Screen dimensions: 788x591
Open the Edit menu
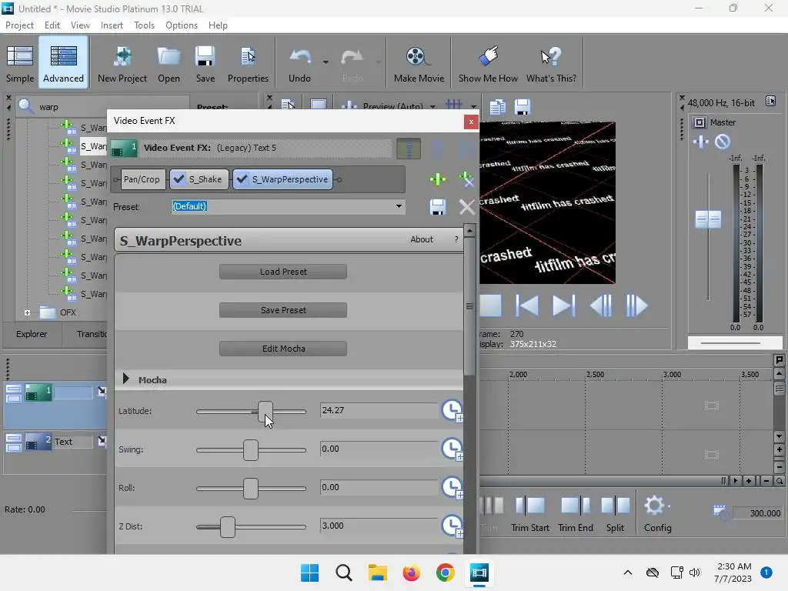(x=52, y=25)
